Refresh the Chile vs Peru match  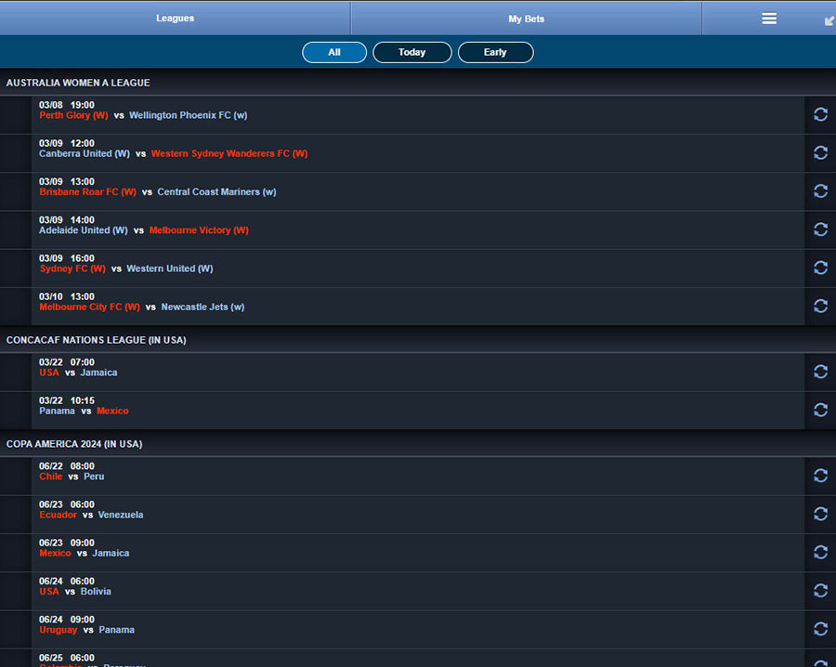[820, 476]
